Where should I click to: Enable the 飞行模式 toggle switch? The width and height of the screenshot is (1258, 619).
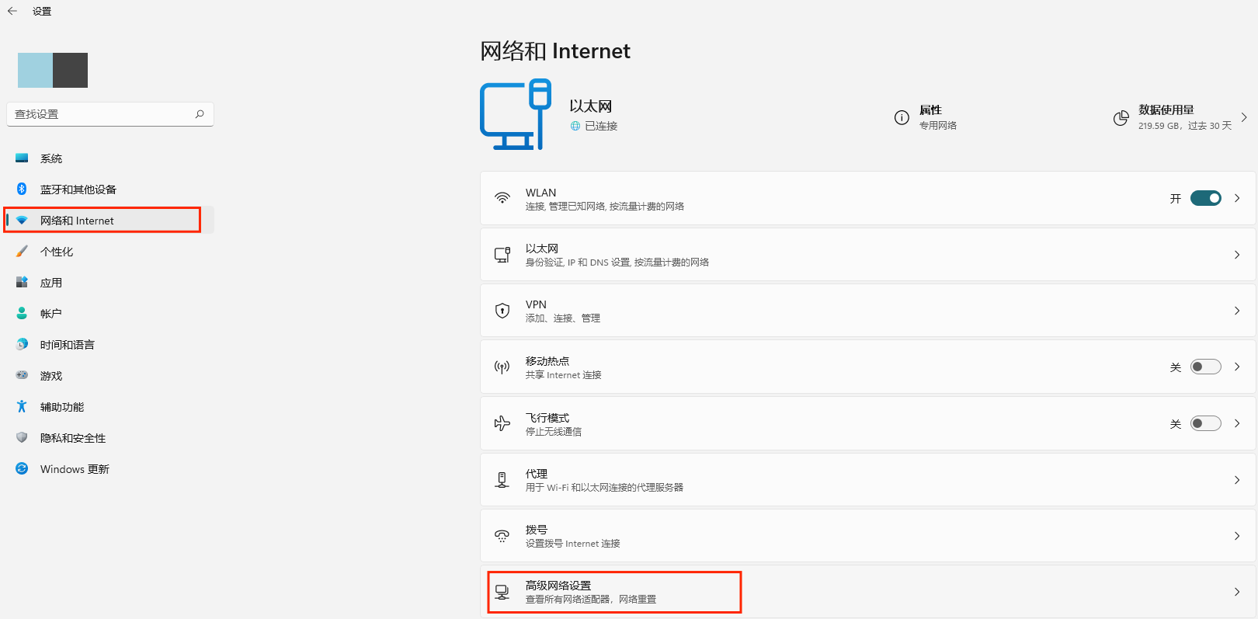pos(1205,423)
